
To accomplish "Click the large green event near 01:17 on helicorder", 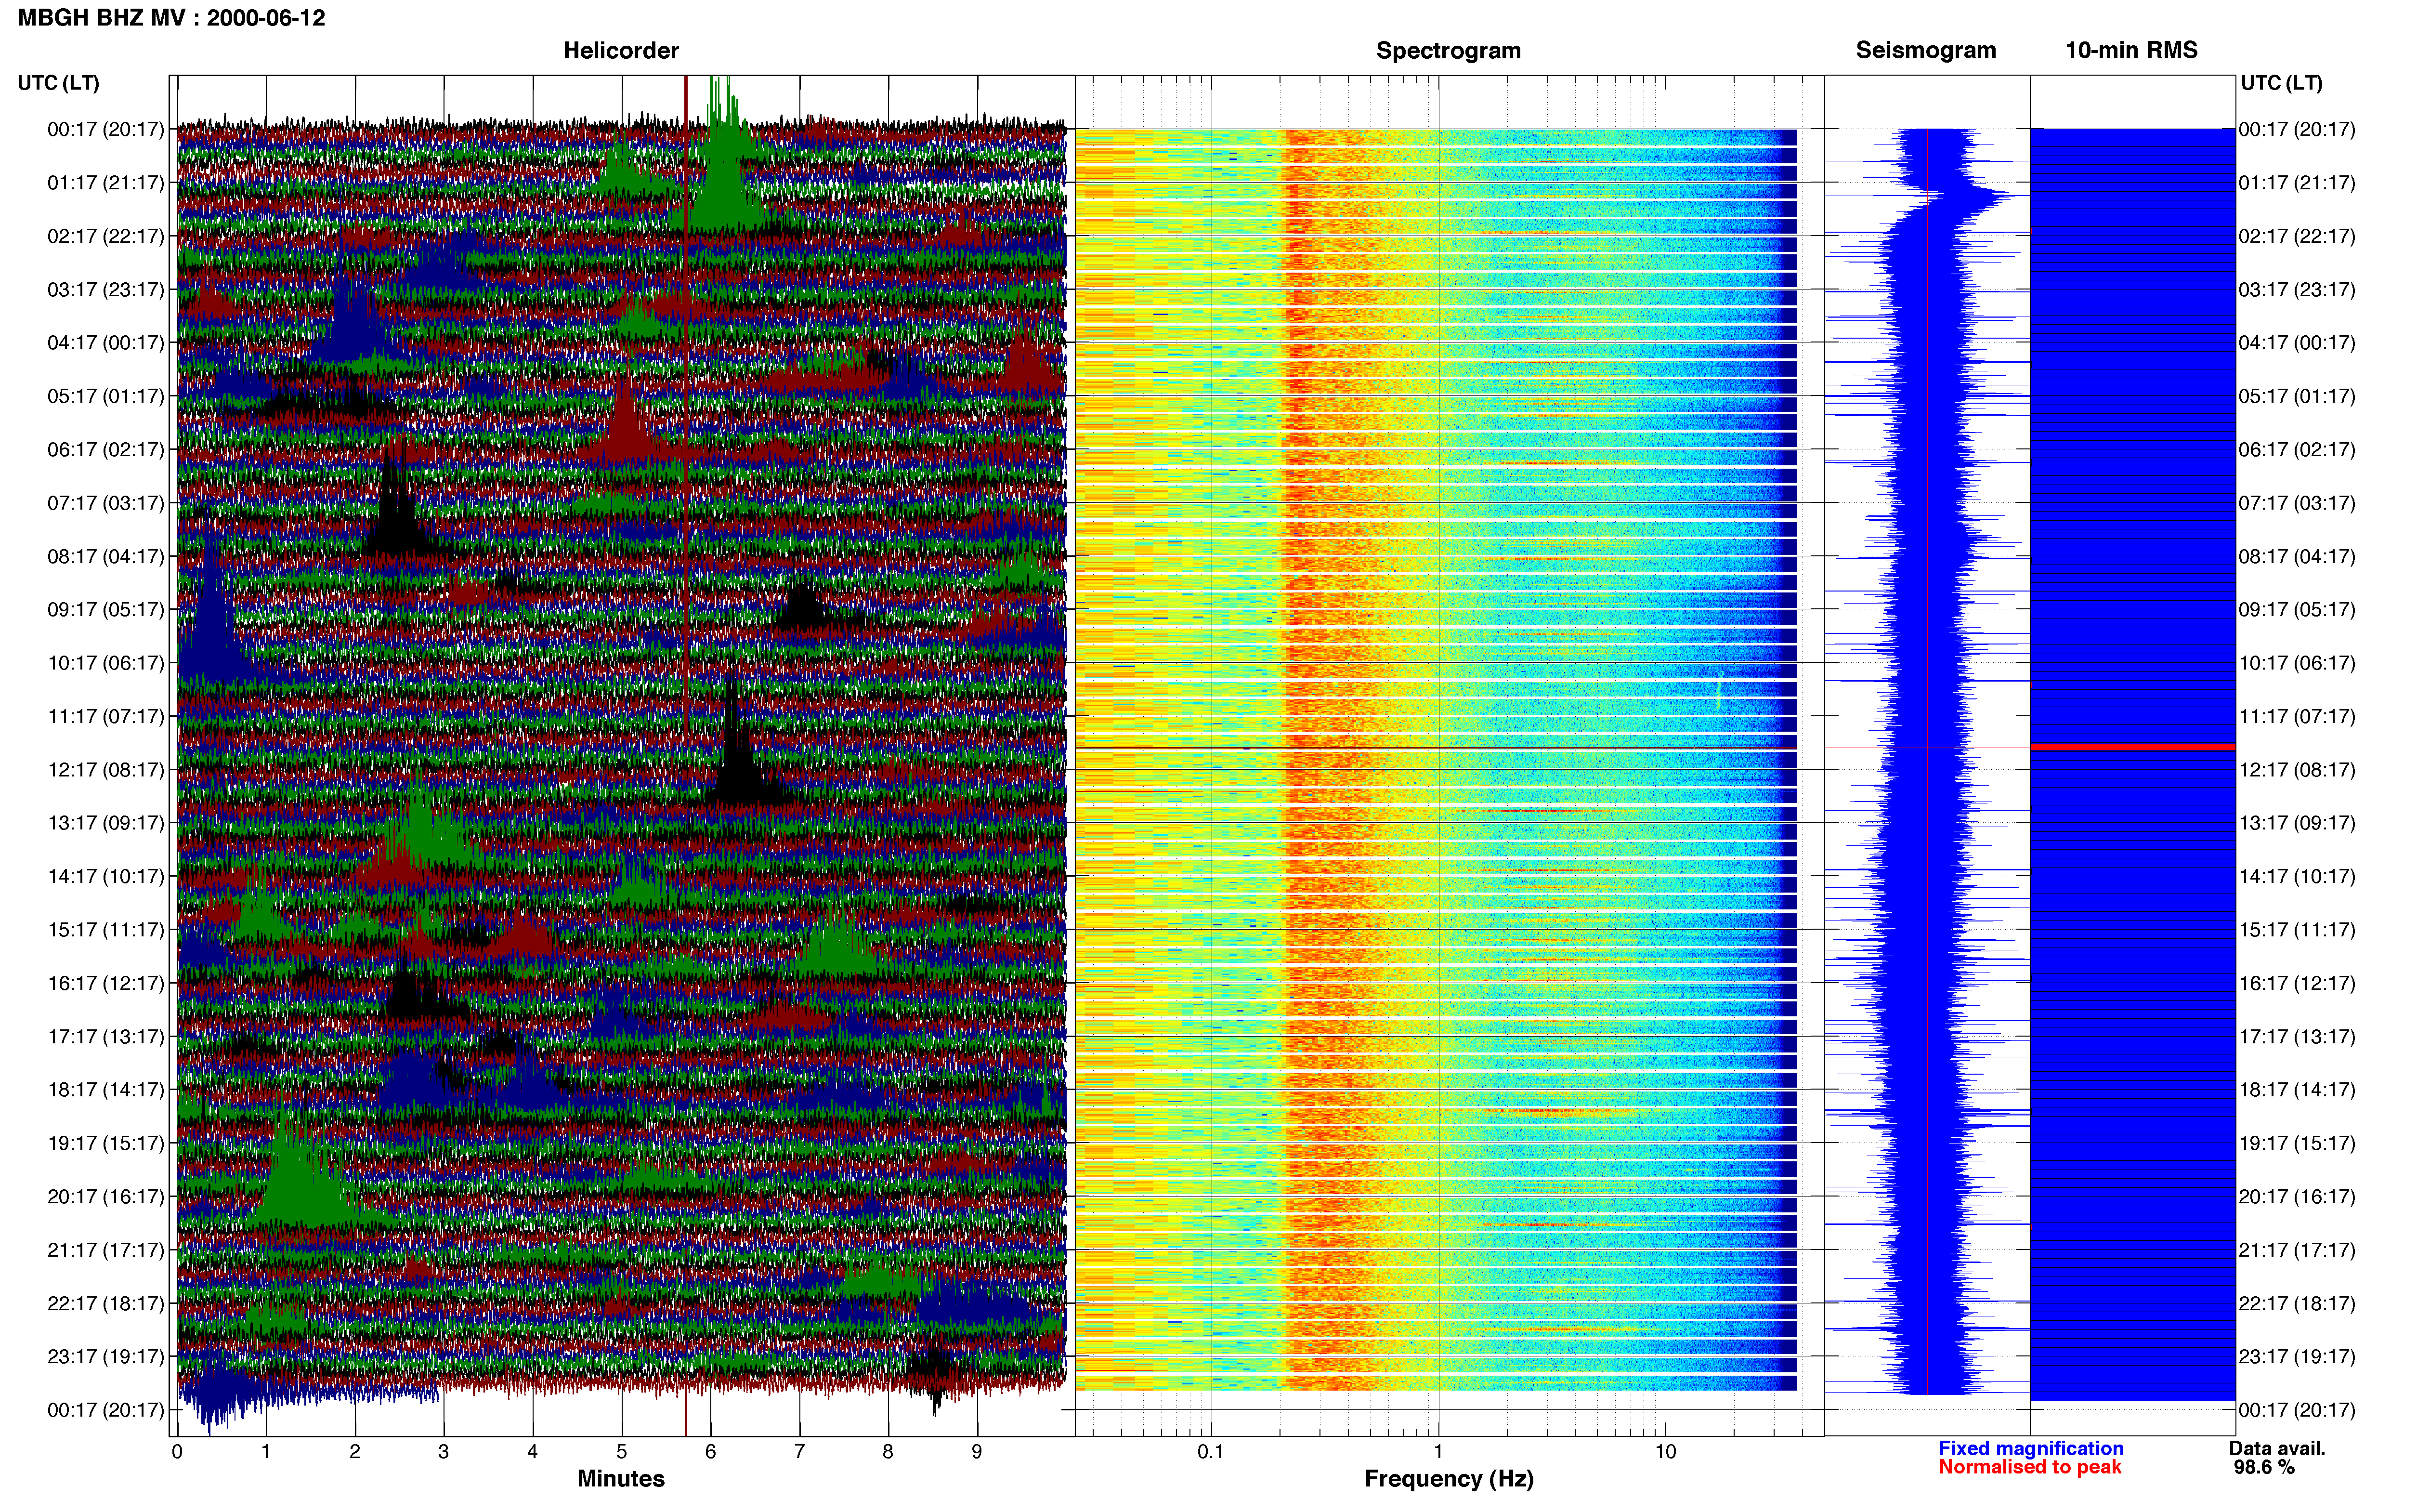I will coord(724,155).
